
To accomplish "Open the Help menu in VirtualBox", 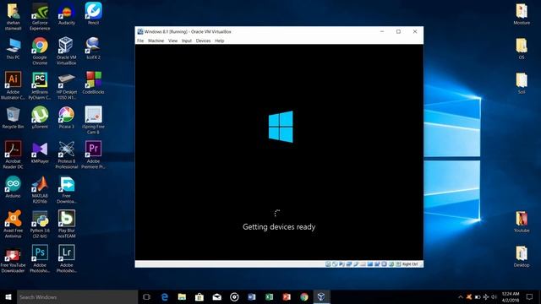I will (220, 41).
